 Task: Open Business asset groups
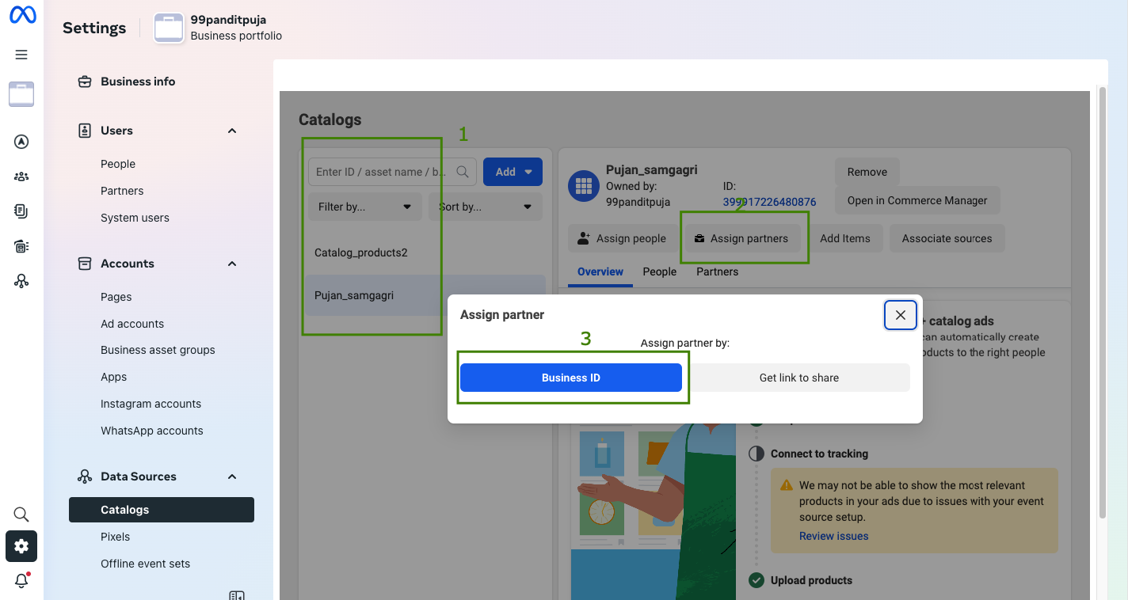(158, 350)
